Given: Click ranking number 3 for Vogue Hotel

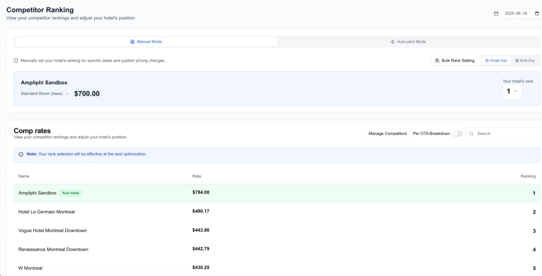Looking at the screenshot, I should pos(534,231).
